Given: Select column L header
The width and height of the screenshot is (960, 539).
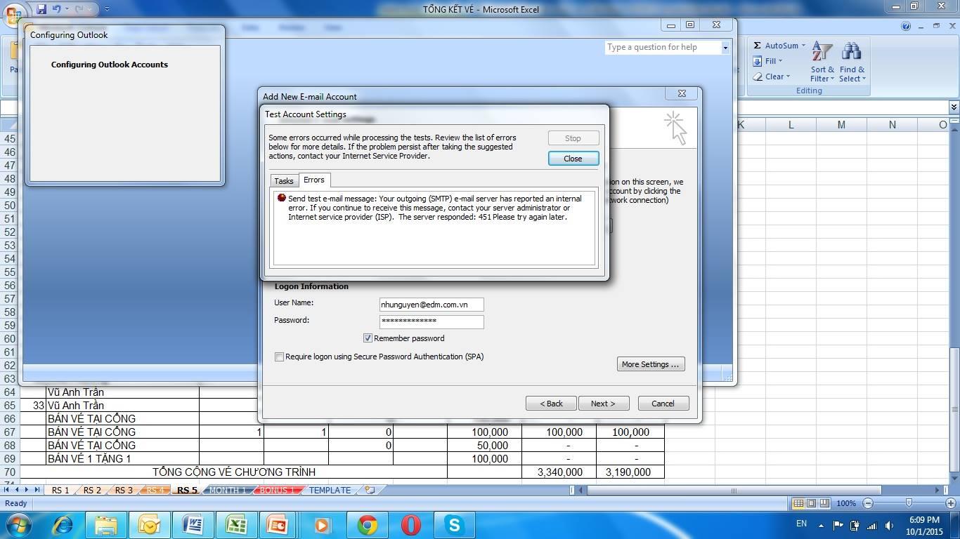Looking at the screenshot, I should (x=791, y=125).
